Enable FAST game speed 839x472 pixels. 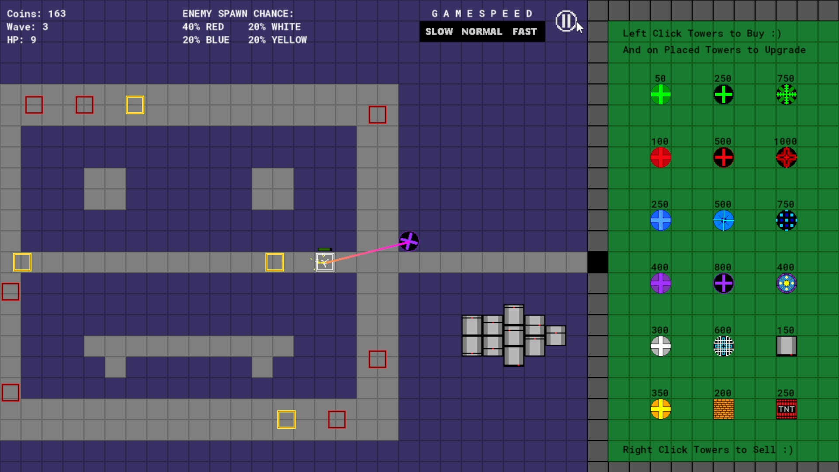click(x=524, y=31)
